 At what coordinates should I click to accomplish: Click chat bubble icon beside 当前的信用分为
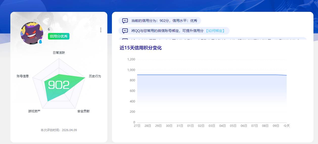(125, 21)
